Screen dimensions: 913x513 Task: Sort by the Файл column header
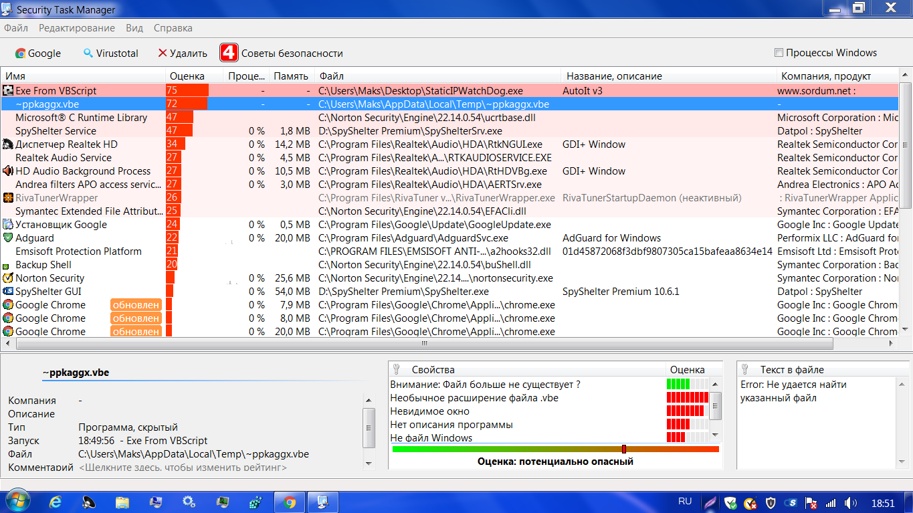[x=438, y=76]
